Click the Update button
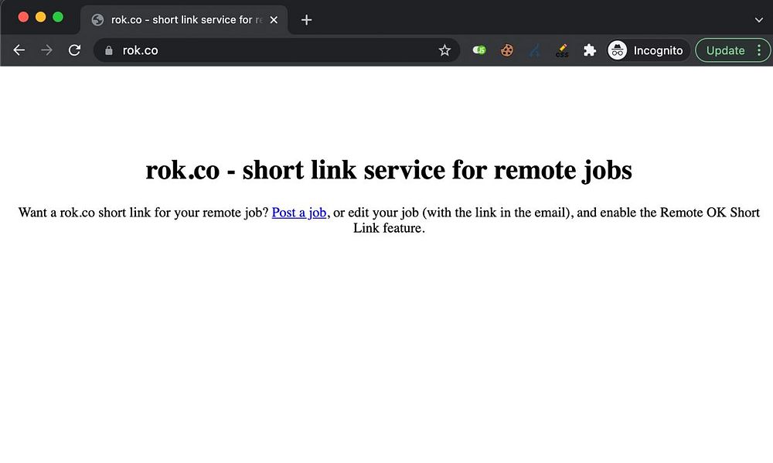This screenshot has height=463, width=773. tap(725, 50)
